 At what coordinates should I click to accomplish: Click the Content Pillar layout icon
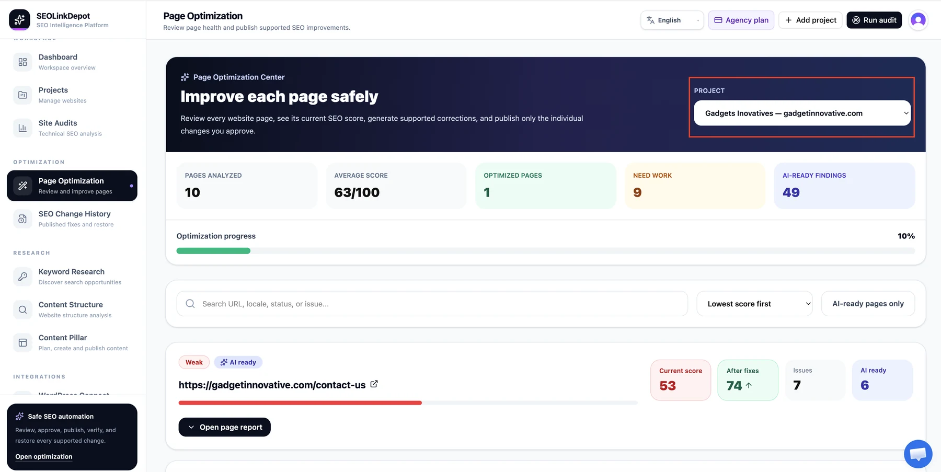[22, 342]
